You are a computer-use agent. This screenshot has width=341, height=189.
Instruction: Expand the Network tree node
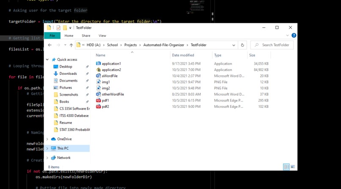(x=47, y=158)
